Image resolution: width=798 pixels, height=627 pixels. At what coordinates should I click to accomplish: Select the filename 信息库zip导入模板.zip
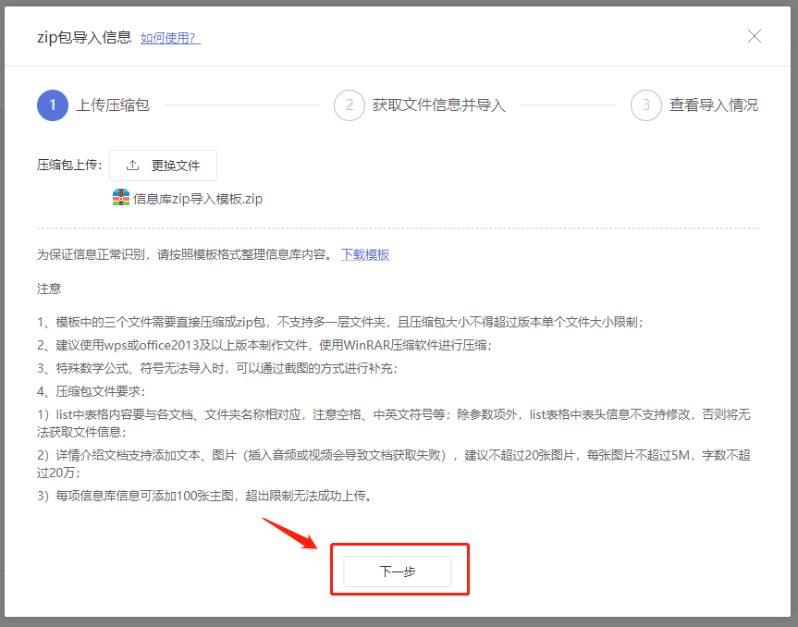coord(197,198)
